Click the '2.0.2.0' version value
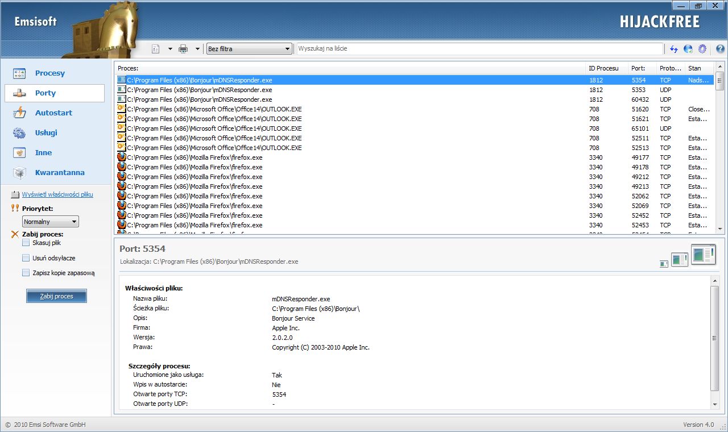Image resolution: width=728 pixels, height=432 pixels. click(282, 338)
